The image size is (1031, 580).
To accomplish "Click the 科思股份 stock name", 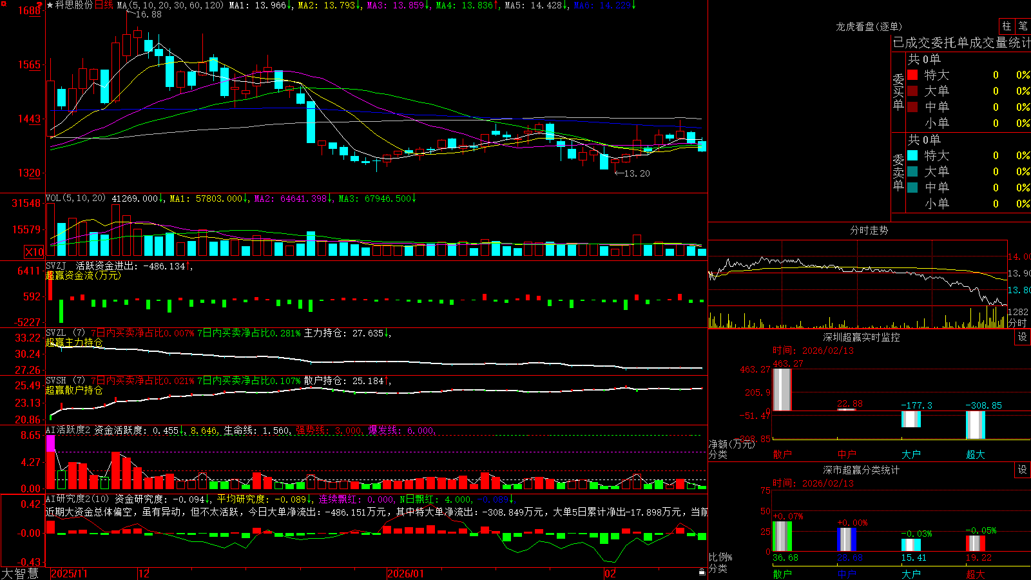I will [74, 5].
